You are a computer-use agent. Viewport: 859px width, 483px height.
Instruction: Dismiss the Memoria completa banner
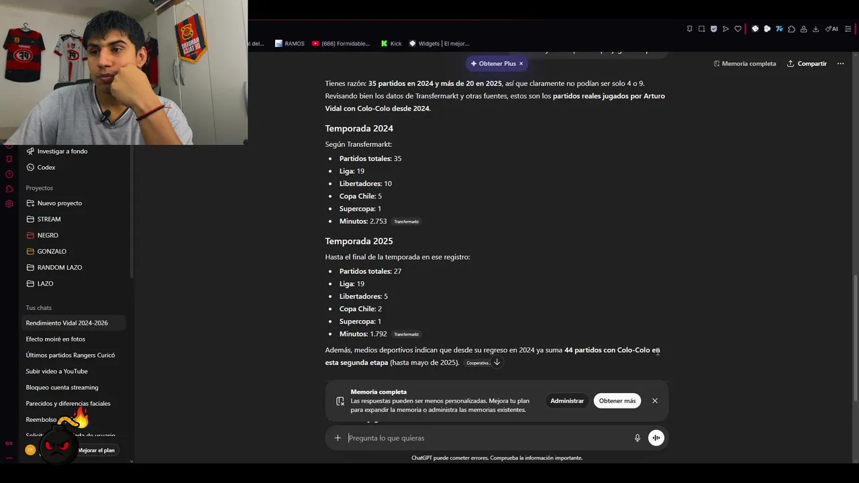tap(655, 400)
